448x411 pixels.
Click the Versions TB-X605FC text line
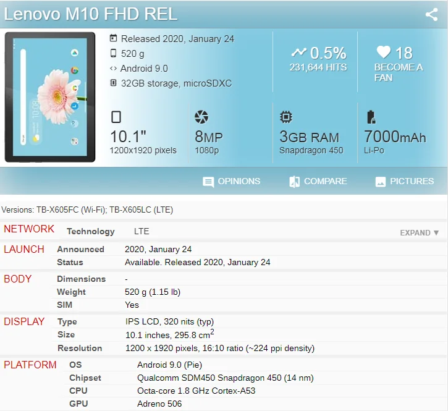(x=87, y=210)
